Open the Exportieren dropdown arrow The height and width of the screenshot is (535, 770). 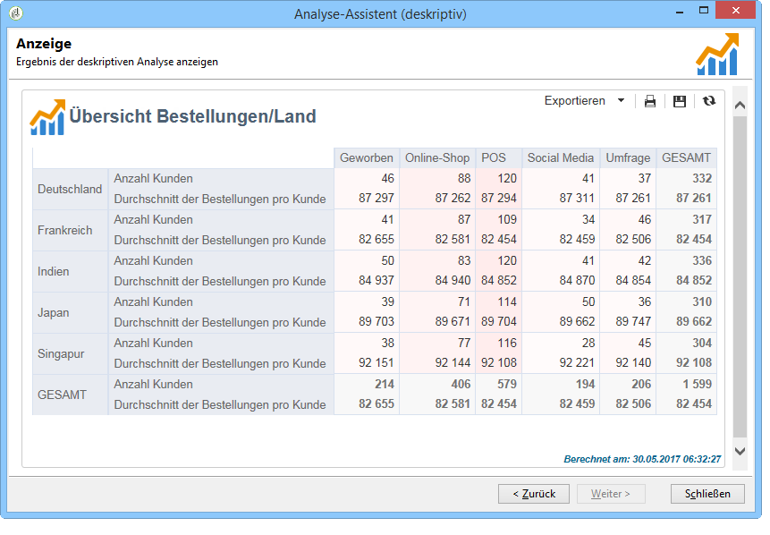point(621,101)
